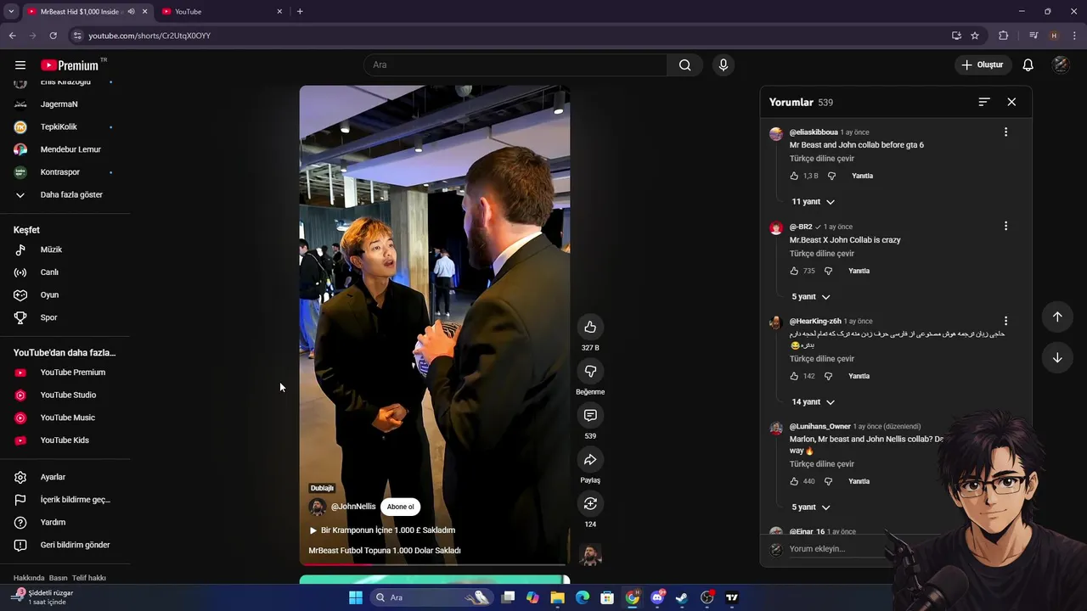Viewport: 1087px width, 611px height.
Task: Open the @JohnNellis channel link
Action: tap(353, 507)
